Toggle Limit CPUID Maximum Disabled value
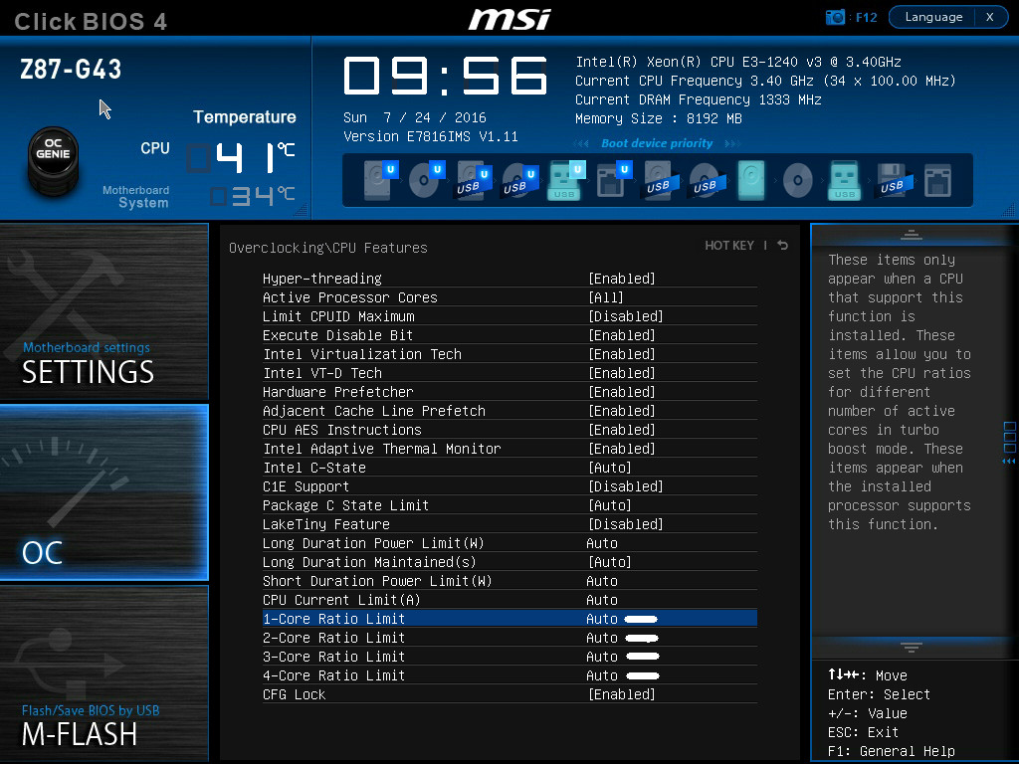 click(625, 316)
